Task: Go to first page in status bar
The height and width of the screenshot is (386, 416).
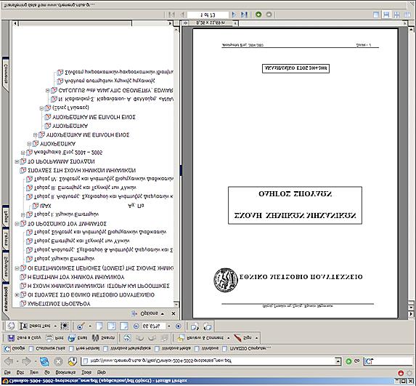Action: pos(171,15)
